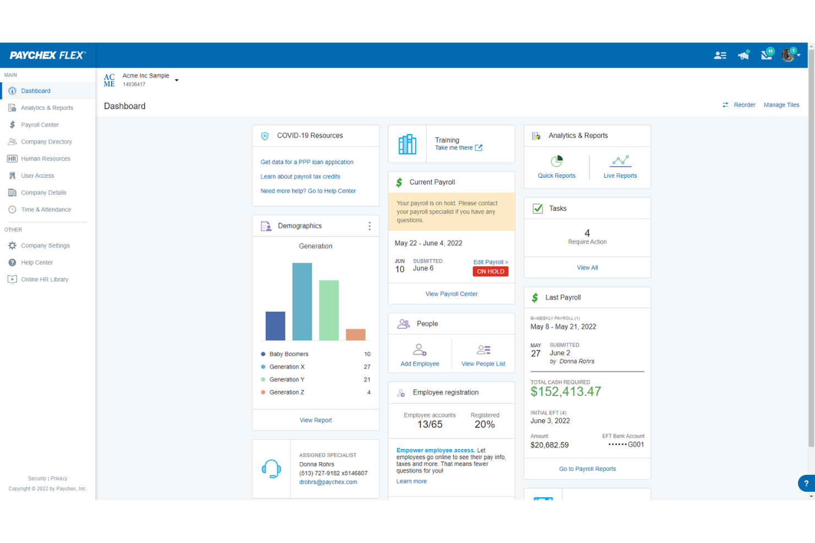The width and height of the screenshot is (815, 543).
Task: Select Time & Attendance in sidebar
Action: tap(46, 209)
